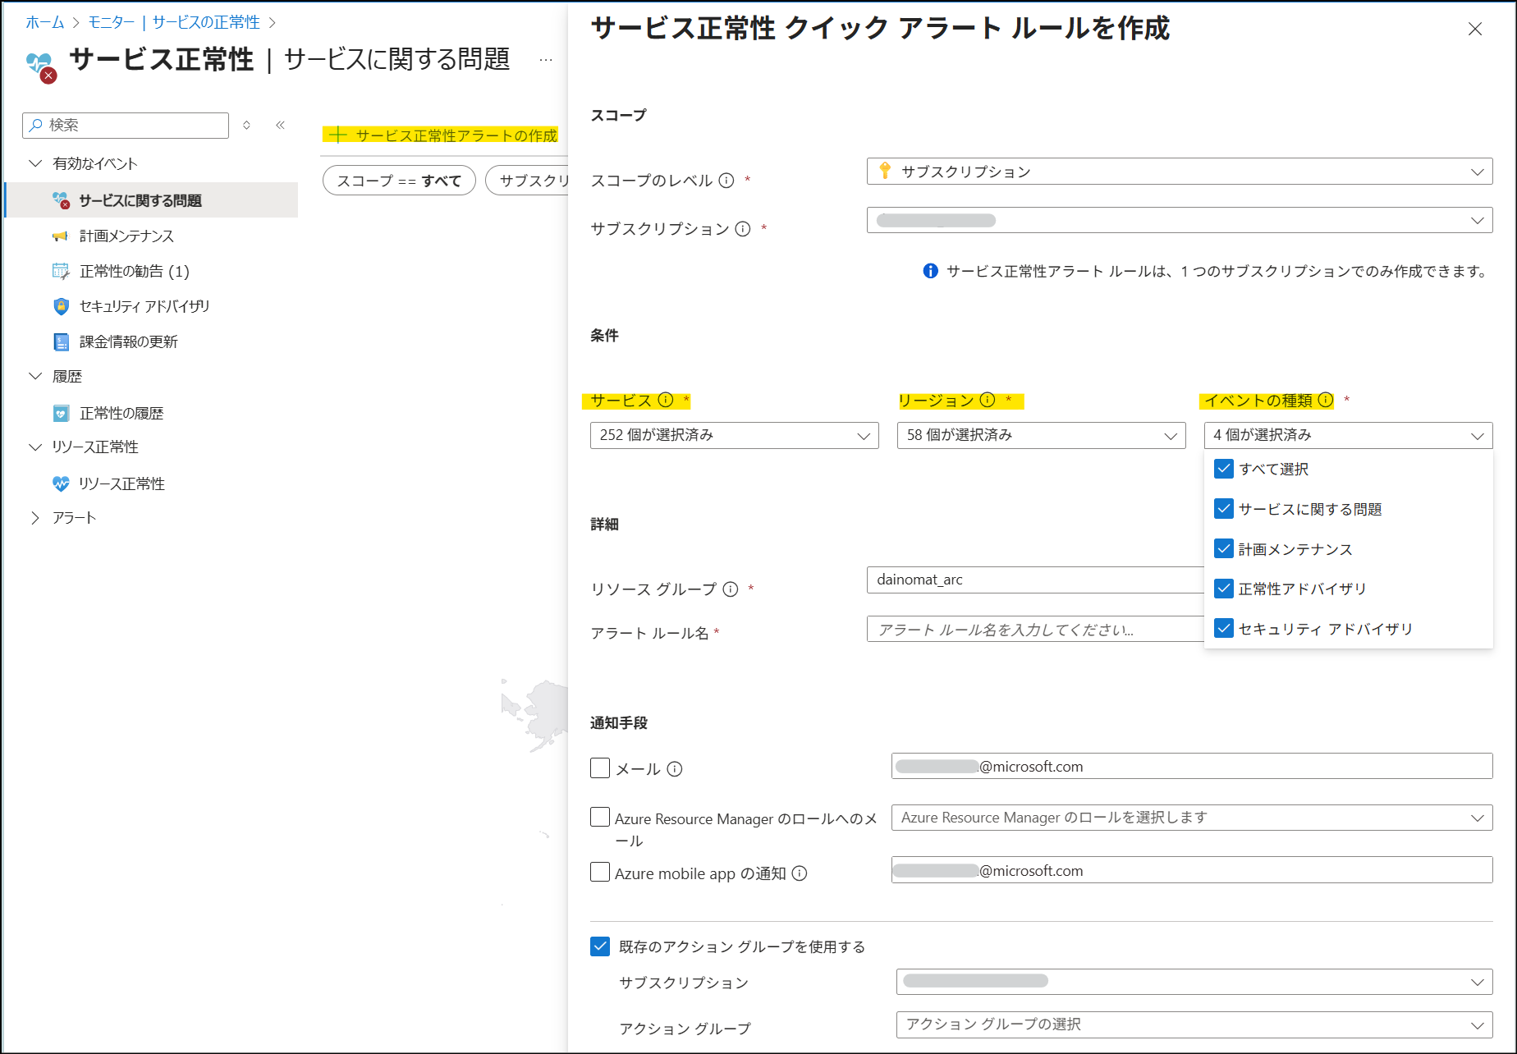Viewport: 1517px width, 1054px height.
Task: Click the Azure mobile app email field
Action: (1192, 870)
